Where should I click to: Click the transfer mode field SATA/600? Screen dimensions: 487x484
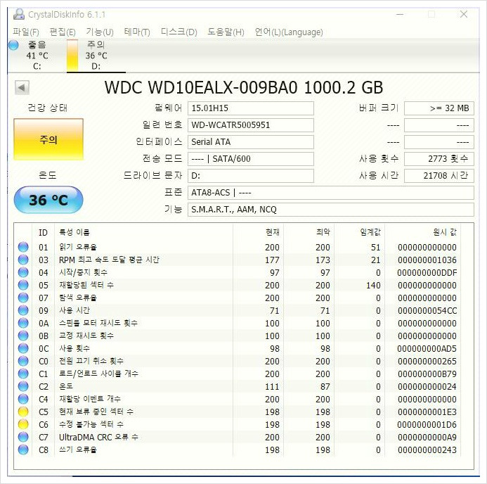(251, 159)
